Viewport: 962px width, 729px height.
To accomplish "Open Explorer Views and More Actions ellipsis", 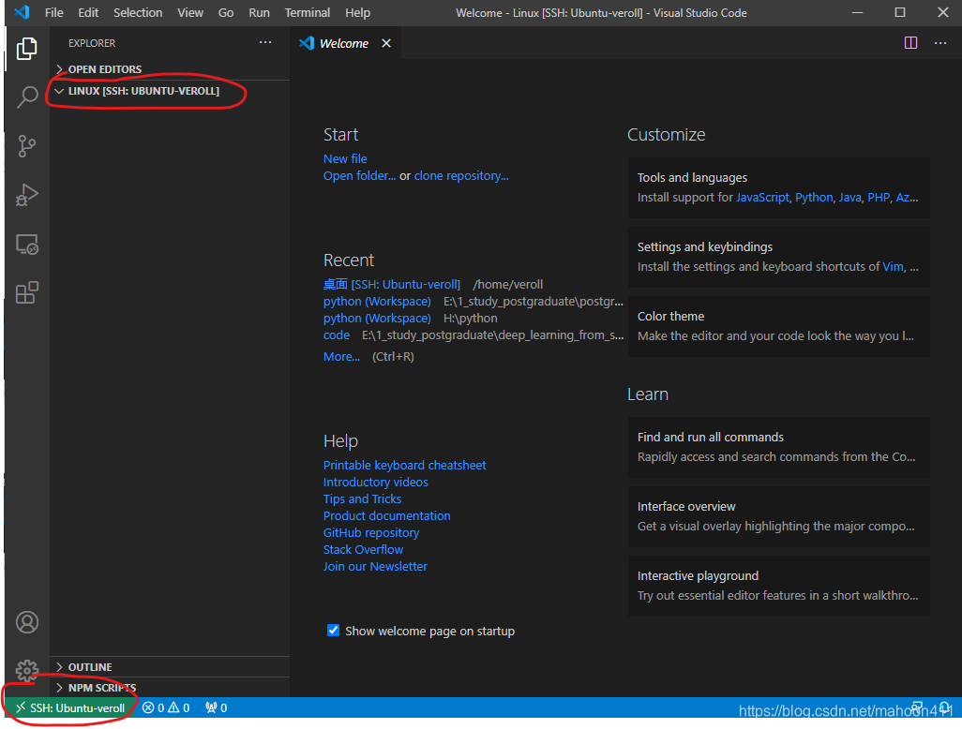I will coord(265,42).
